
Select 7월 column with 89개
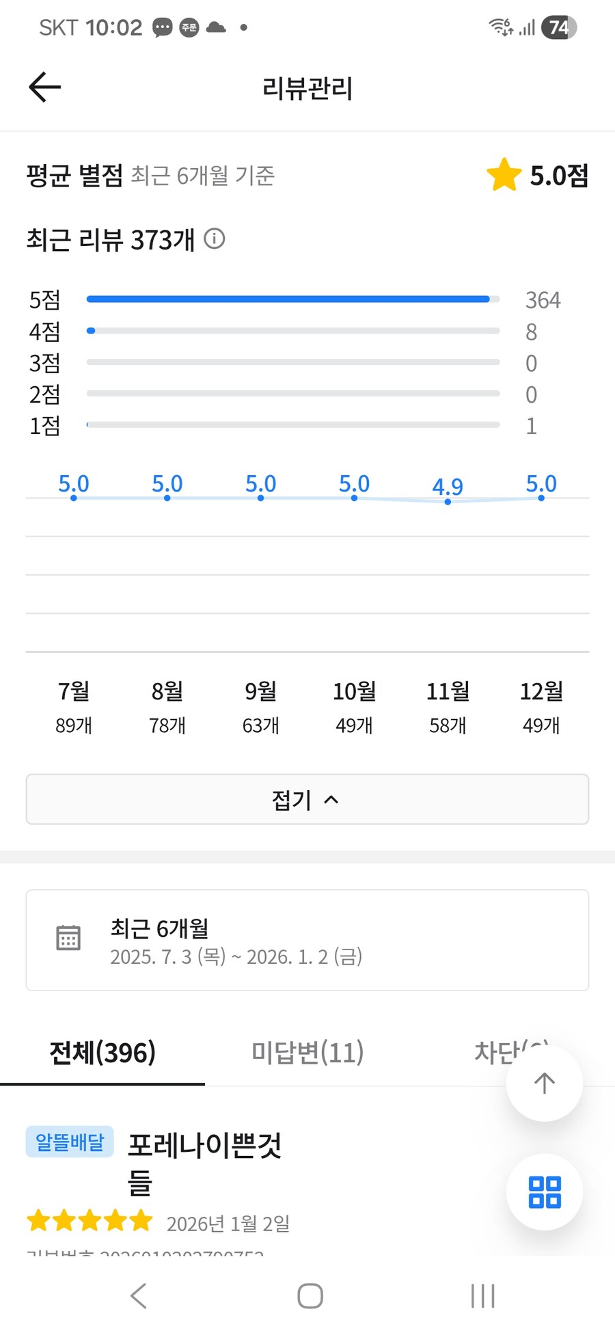point(74,707)
